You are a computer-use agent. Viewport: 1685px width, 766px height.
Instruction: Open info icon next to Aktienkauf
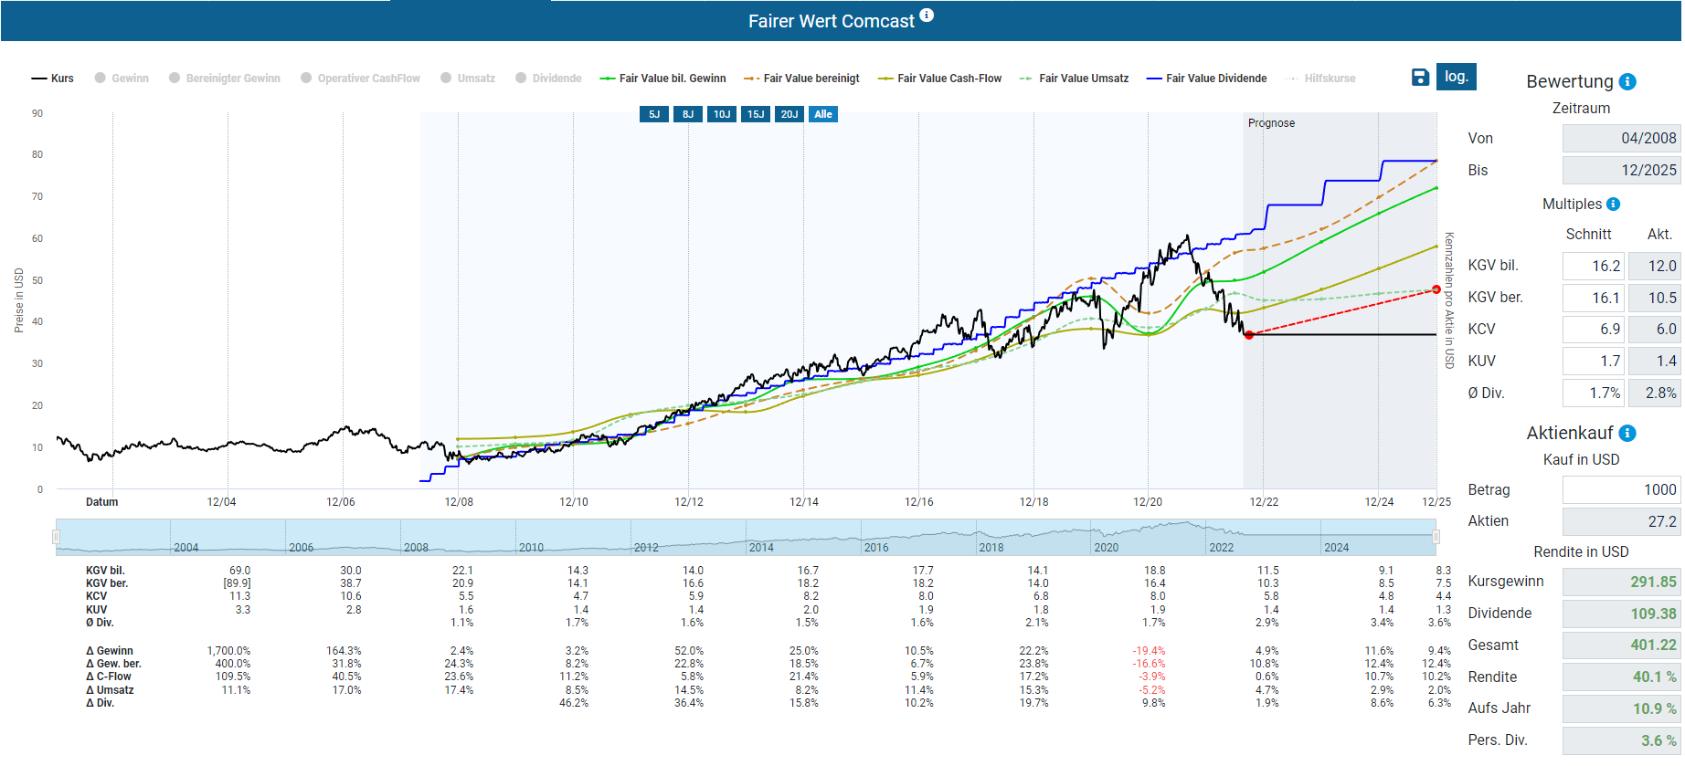coord(1627,434)
